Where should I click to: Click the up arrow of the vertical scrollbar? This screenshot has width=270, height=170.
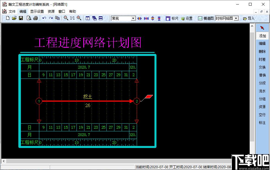252,26
